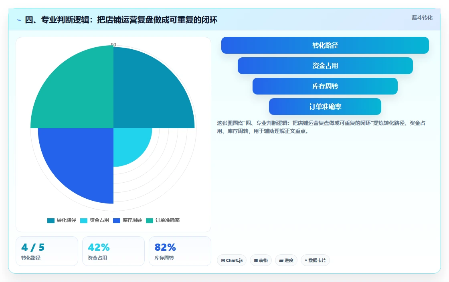Click the 库存周转 funnel bar

tap(325, 86)
